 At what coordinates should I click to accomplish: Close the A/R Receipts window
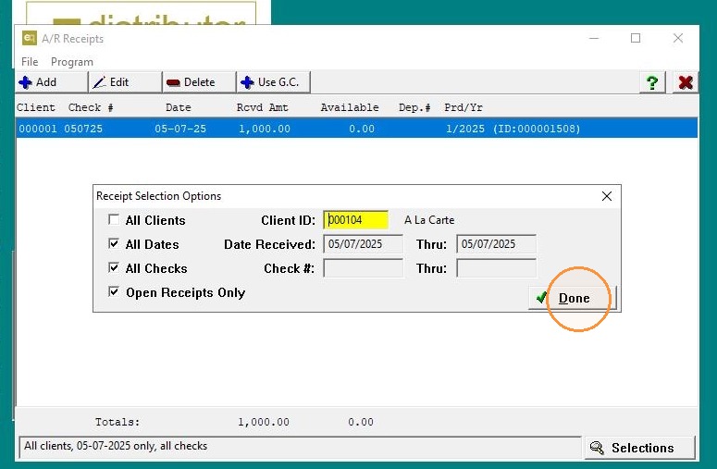click(x=677, y=39)
